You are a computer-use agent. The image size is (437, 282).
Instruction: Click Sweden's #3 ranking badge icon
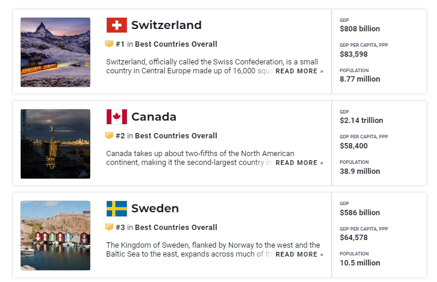(109, 227)
